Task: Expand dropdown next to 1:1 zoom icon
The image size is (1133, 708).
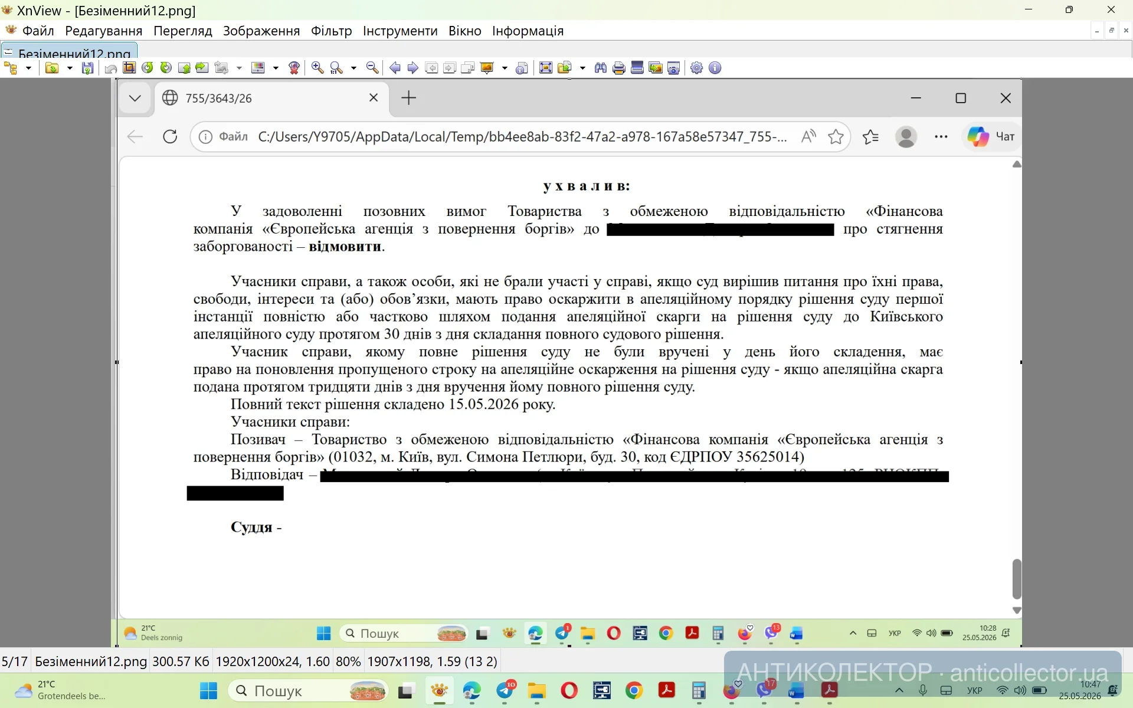Action: 353,68
